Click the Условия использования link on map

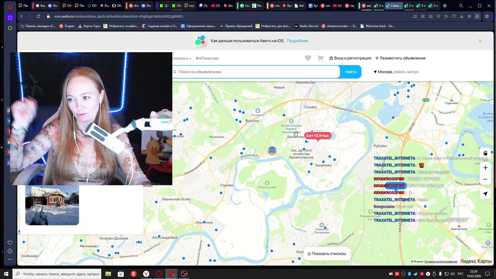coord(441,262)
